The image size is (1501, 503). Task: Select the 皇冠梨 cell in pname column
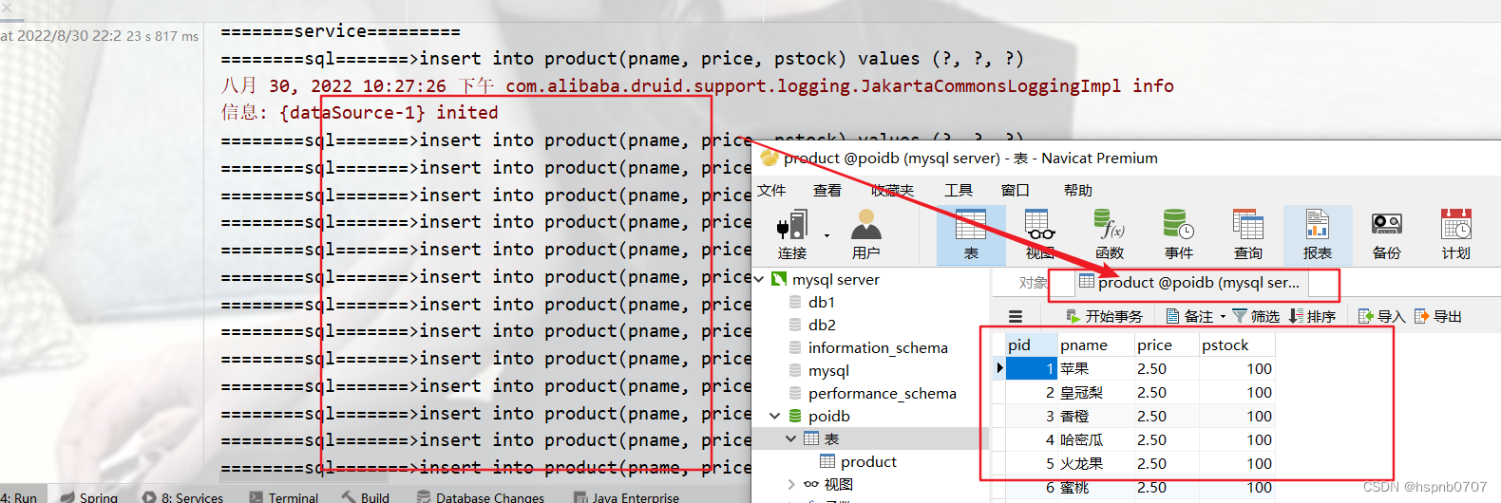[x=1095, y=392]
